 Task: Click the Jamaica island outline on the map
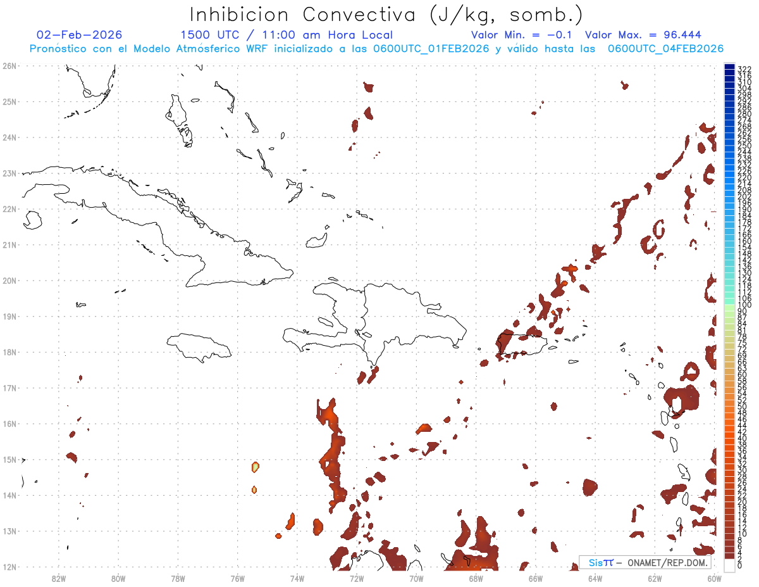[x=199, y=348]
